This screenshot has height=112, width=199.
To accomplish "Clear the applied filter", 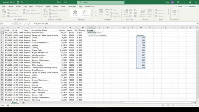I will click(113, 10).
